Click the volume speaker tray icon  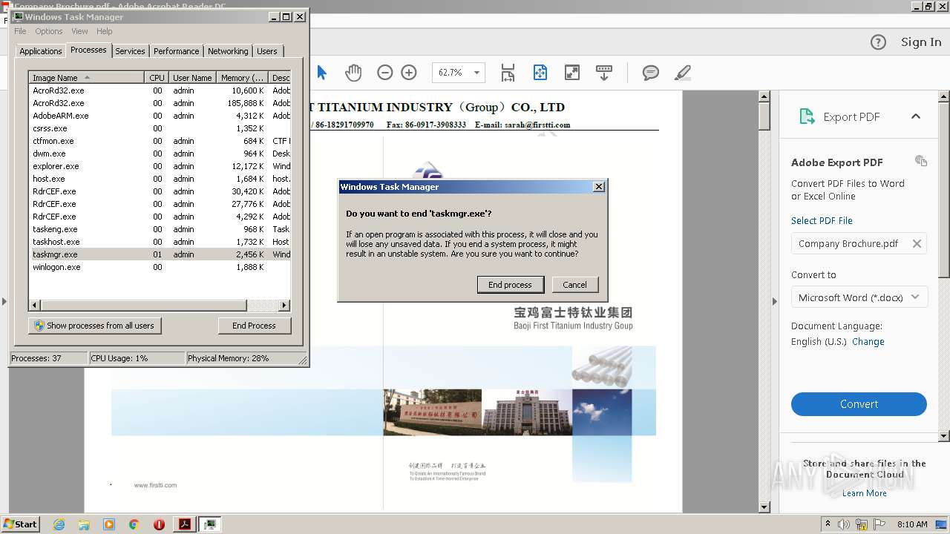coord(844,524)
